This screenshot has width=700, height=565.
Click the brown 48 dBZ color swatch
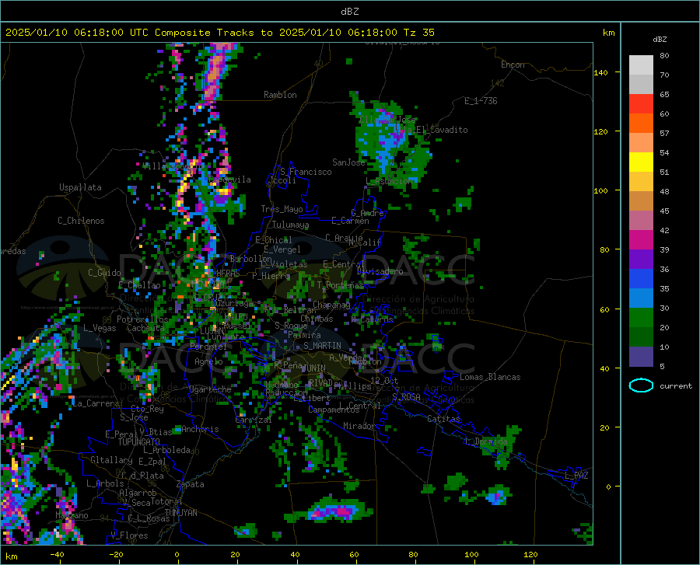click(x=641, y=201)
